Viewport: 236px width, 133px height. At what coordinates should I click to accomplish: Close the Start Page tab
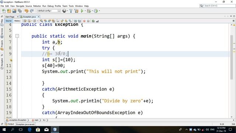tap(18, 17)
